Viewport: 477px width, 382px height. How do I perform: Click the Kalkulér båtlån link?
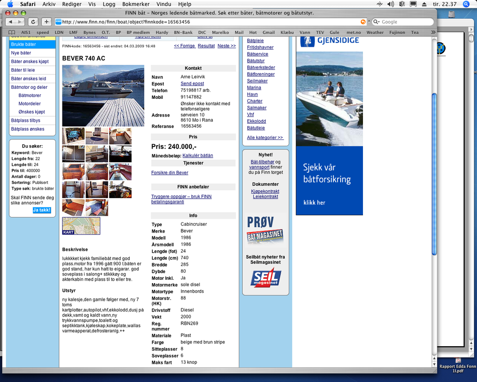(198, 155)
